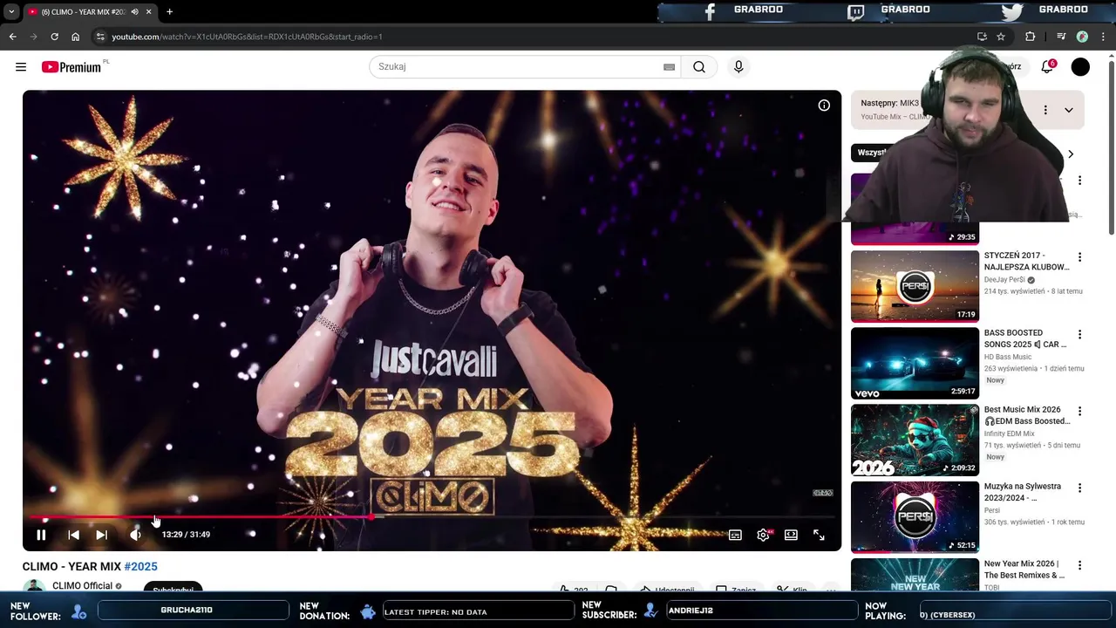Viewport: 1116px width, 628px height.
Task: Click the magnifier search button
Action: (x=699, y=67)
